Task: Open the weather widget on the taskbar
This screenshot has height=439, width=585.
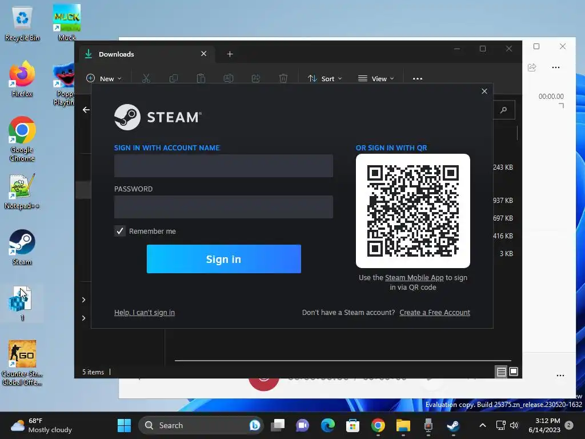Action: (42, 425)
